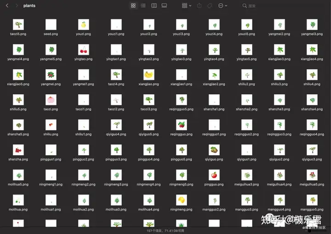Click the Share toolbar icon

click(x=199, y=6)
